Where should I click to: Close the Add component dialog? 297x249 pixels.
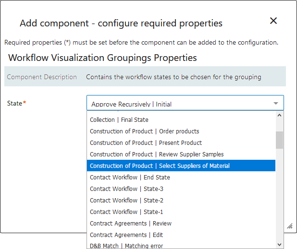click(x=273, y=21)
